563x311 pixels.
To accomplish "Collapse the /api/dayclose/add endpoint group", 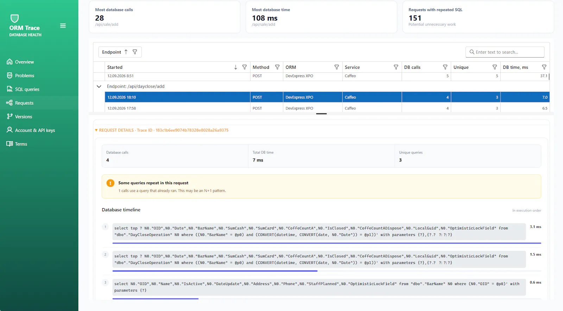I will (x=99, y=86).
